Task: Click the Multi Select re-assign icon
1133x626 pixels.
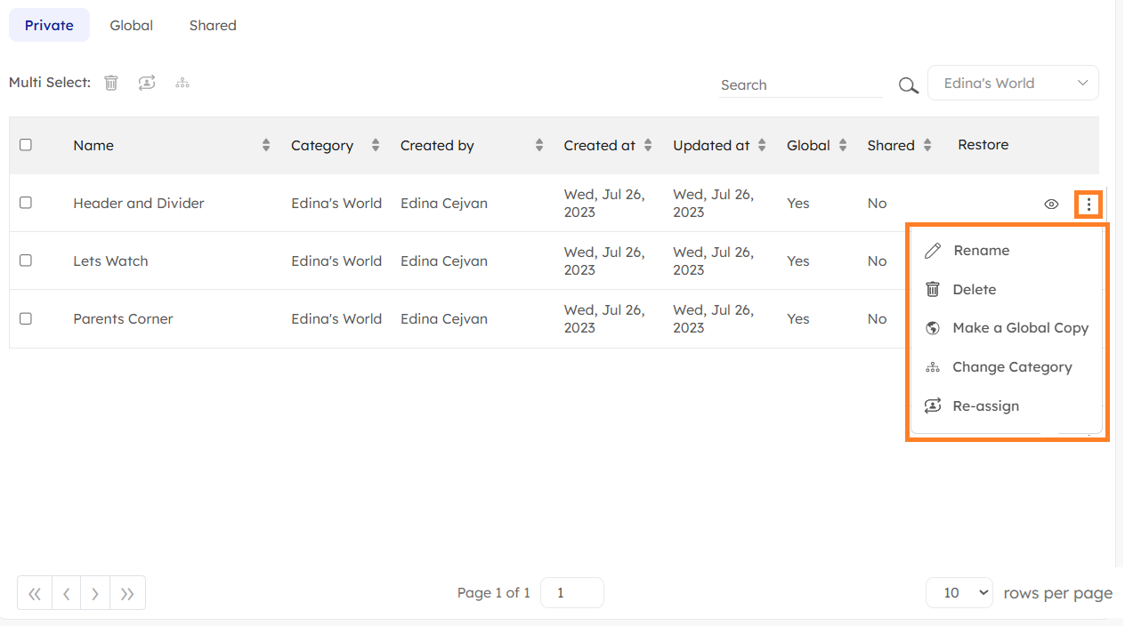Action: click(147, 83)
